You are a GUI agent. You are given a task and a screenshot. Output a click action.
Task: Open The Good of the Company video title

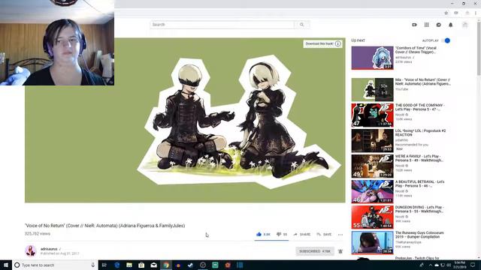(x=419, y=107)
